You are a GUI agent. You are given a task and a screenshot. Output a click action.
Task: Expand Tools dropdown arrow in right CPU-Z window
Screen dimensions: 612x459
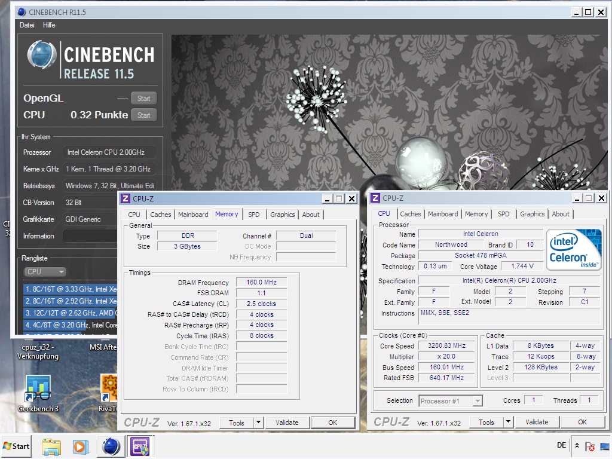tap(508, 423)
